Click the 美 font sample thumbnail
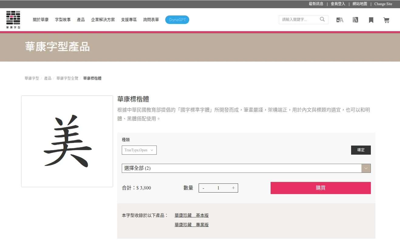400x245 pixels. [67, 141]
